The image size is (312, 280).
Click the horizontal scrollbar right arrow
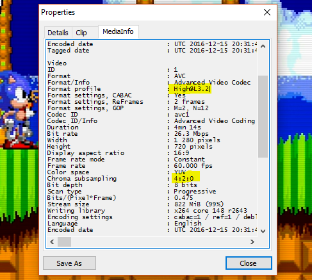pyautogui.click(x=252, y=242)
